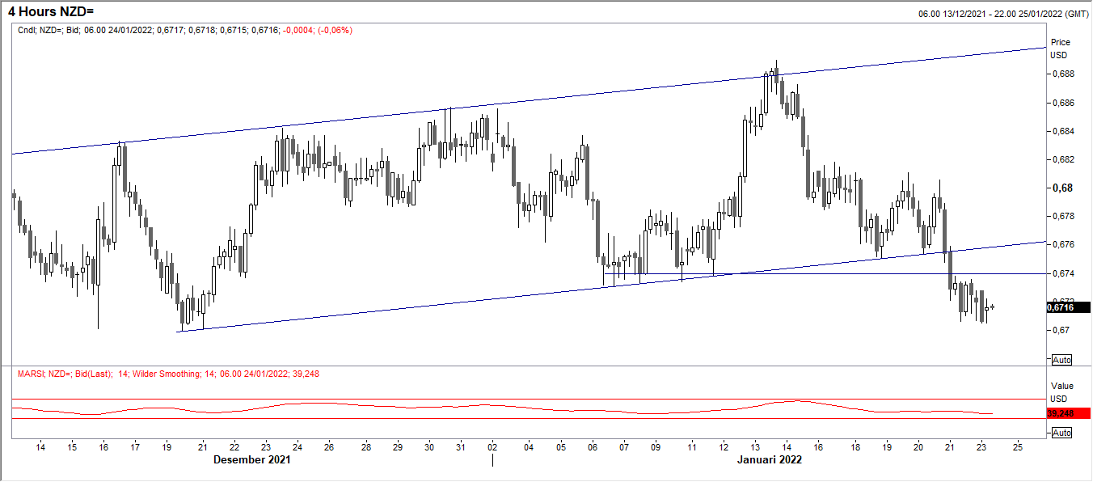Click the date label 30 on the time axis

[x=428, y=446]
